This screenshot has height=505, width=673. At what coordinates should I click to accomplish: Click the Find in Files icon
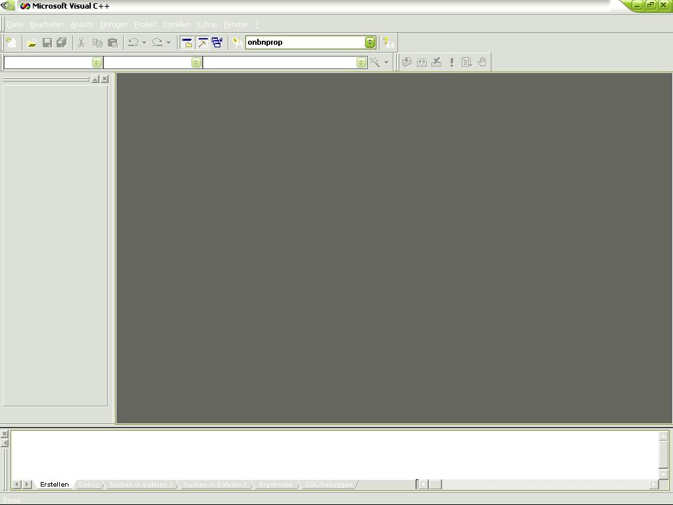click(237, 43)
